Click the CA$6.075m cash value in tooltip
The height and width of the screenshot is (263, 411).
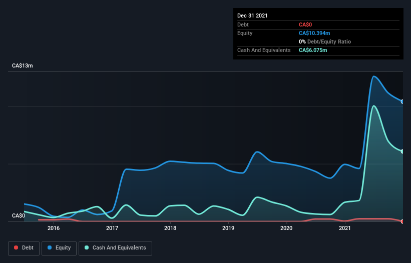[x=313, y=50]
